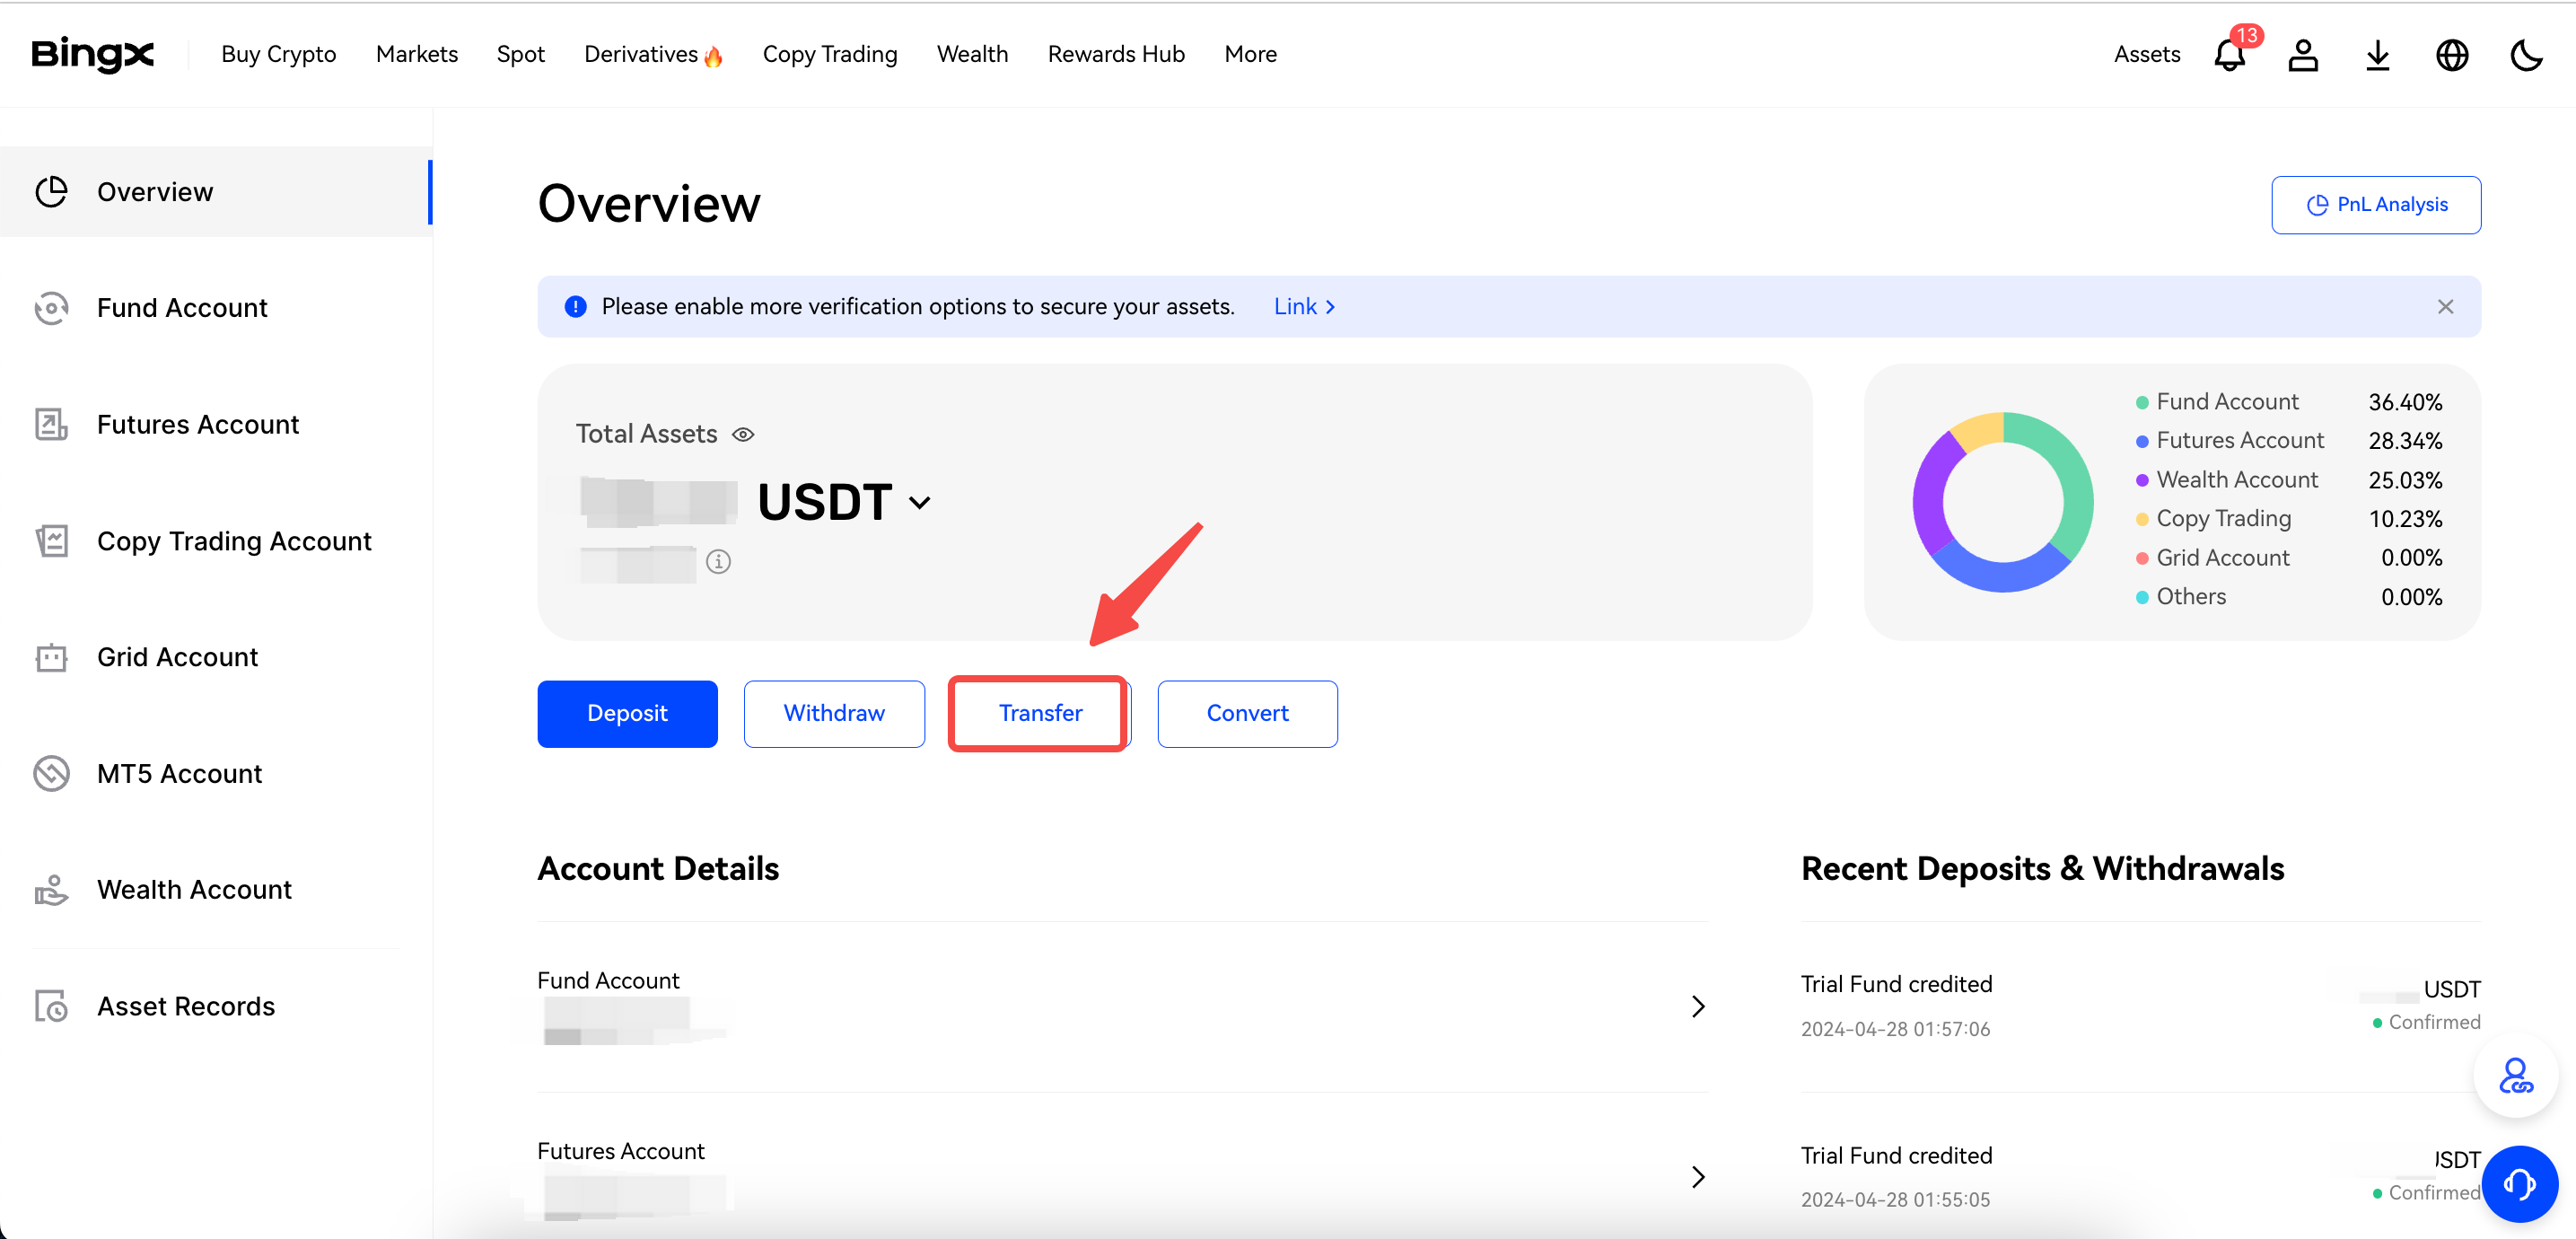This screenshot has height=1239, width=2576.
Task: Click the 2024-04-28 01:57:06 Trial Fund record
Action: [x=2140, y=1006]
